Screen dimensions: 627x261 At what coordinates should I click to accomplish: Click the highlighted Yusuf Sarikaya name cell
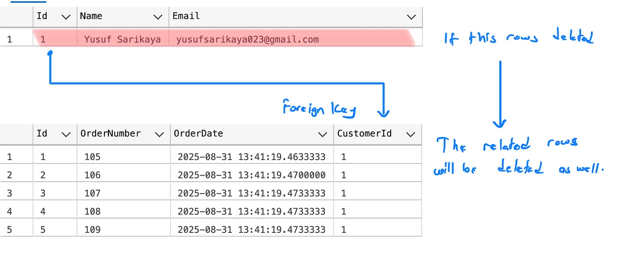[x=122, y=40]
